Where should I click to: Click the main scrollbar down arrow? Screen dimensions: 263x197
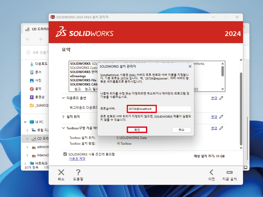[241, 148]
